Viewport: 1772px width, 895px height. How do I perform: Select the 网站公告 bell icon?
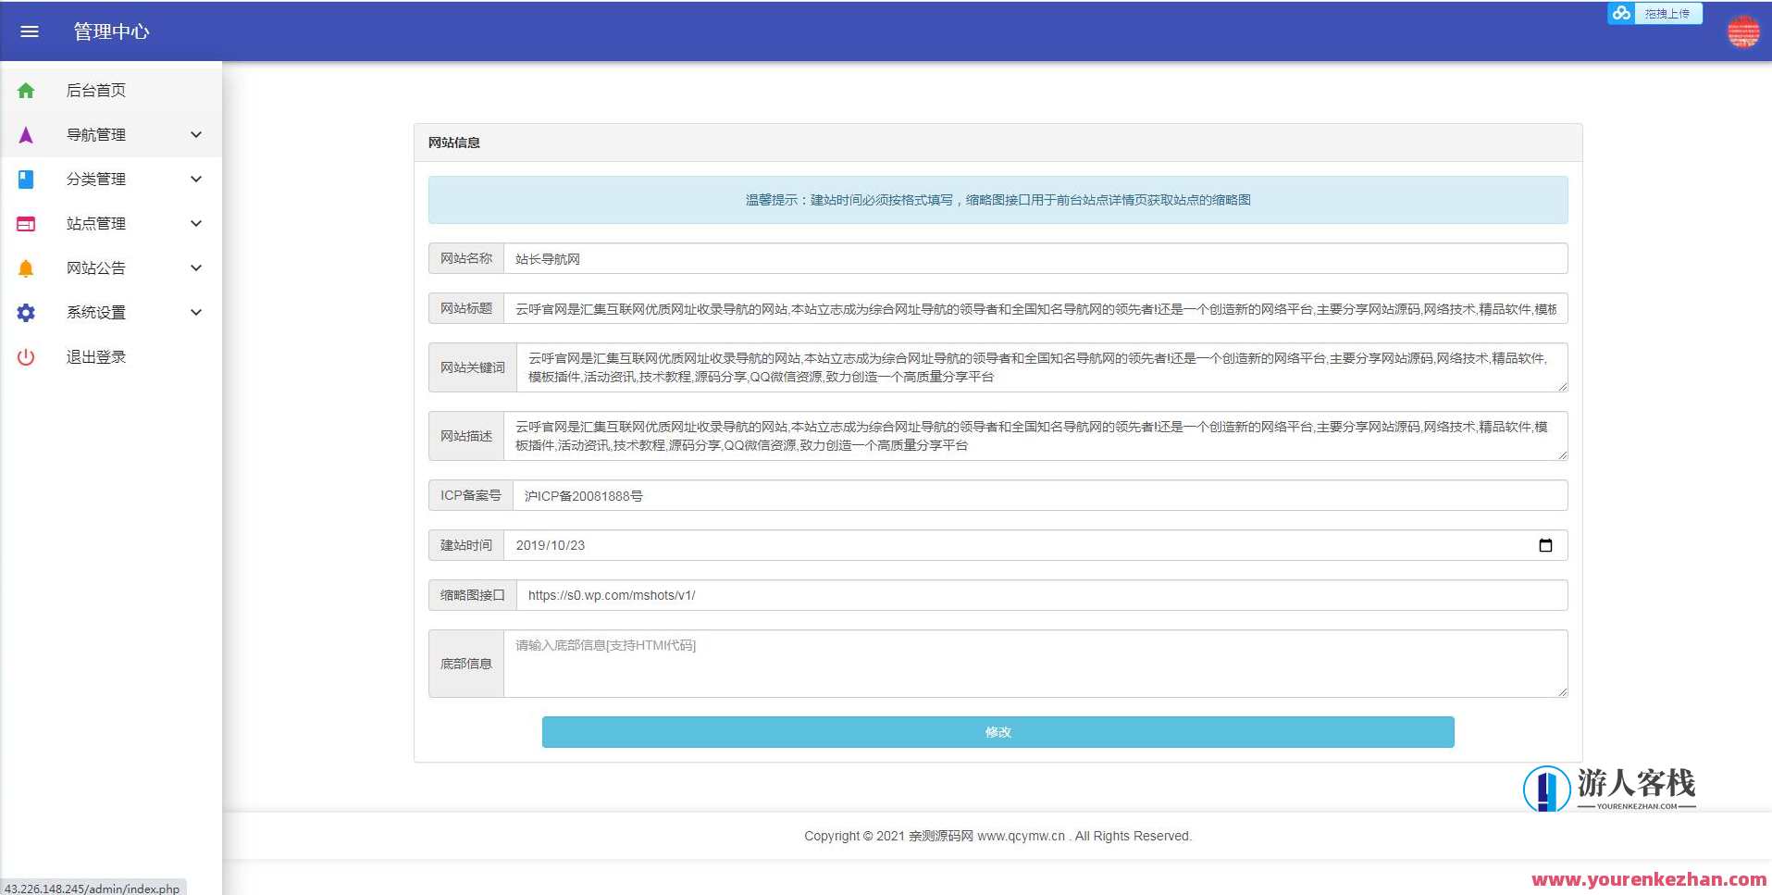[x=25, y=267]
